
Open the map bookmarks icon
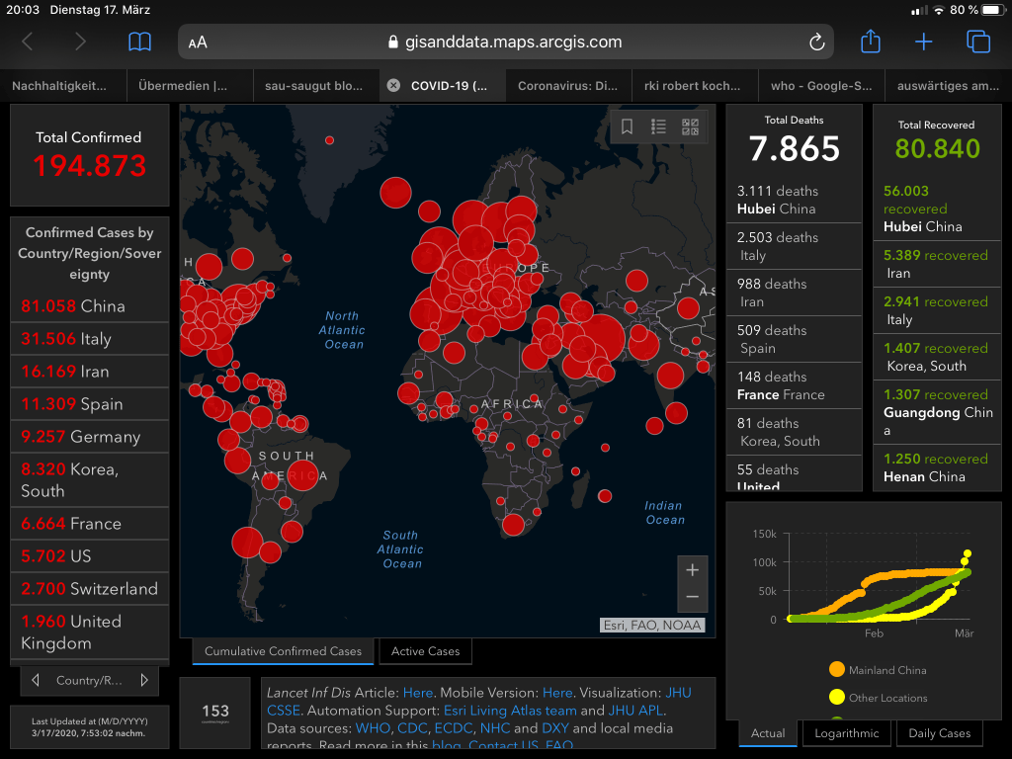tap(628, 126)
